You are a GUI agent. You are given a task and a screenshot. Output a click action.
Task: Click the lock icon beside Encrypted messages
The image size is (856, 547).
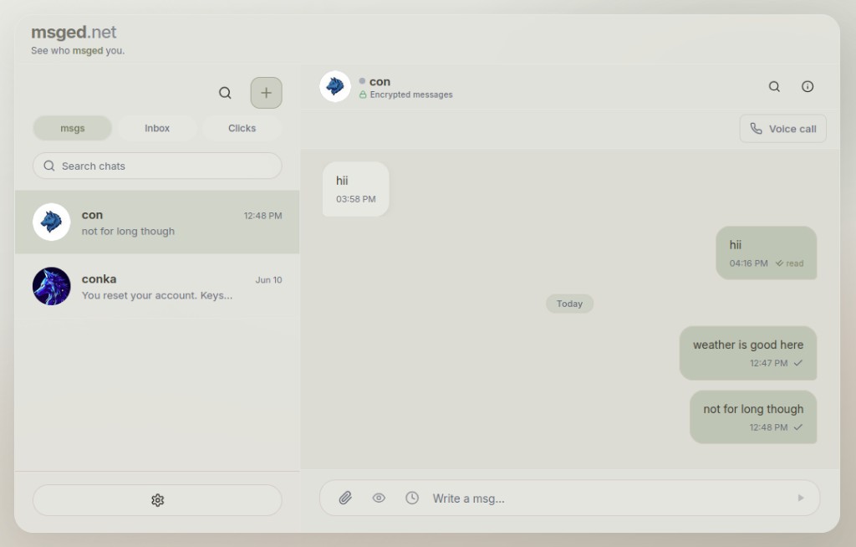[x=363, y=95]
